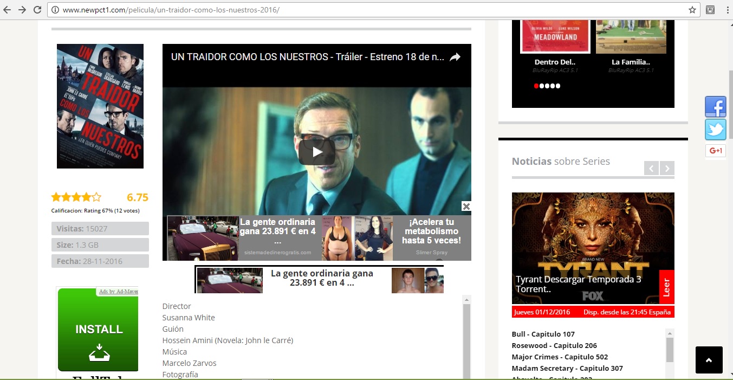Screen dimensions: 733x380
Task: Select the third carousel dot
Action: pyautogui.click(x=547, y=86)
